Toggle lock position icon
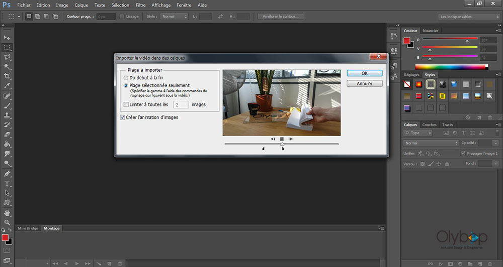 [439, 164]
